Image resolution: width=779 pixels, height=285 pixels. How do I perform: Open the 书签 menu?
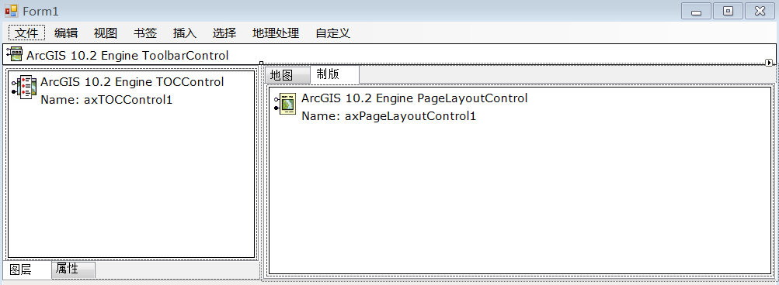click(145, 33)
